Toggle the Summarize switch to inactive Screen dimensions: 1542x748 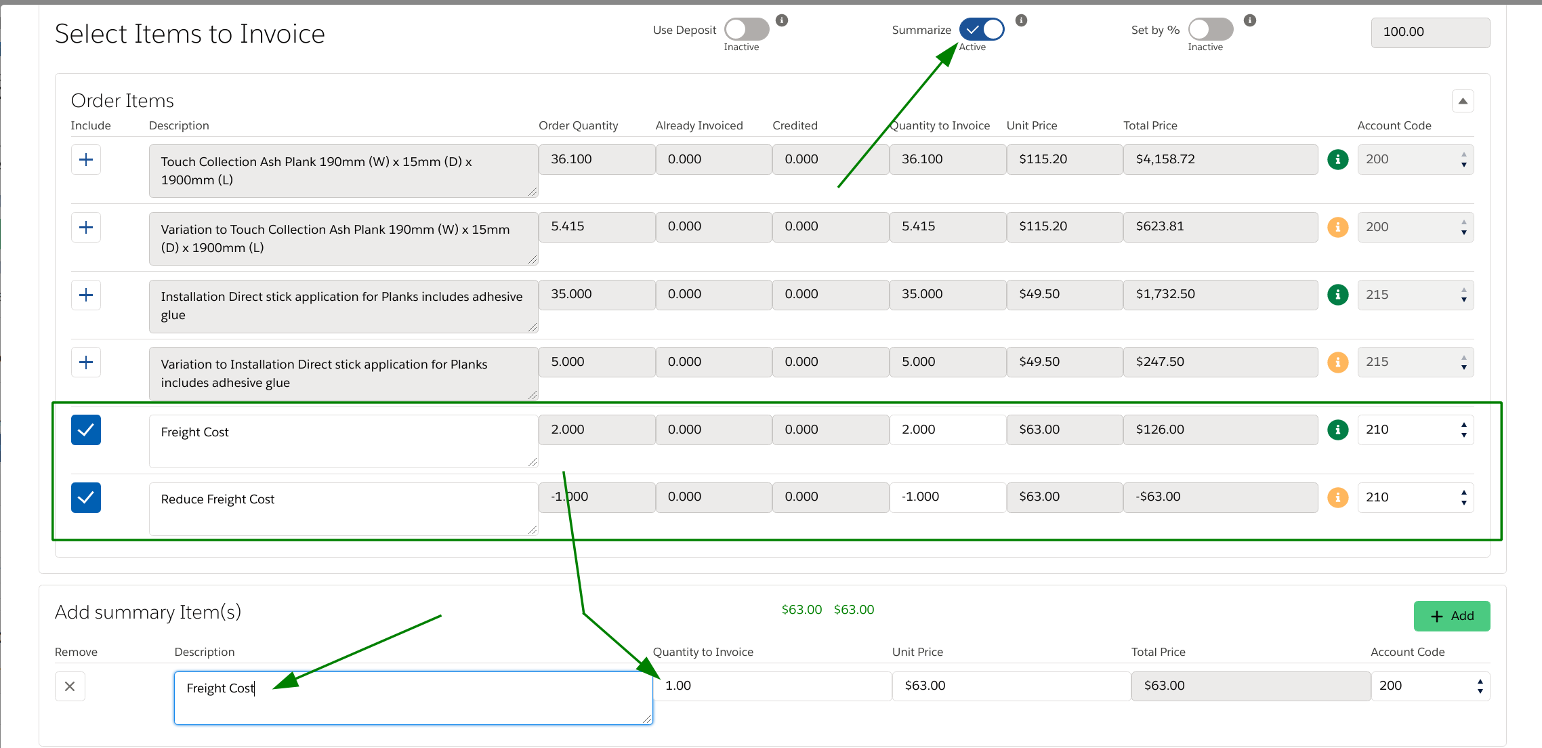click(x=980, y=31)
